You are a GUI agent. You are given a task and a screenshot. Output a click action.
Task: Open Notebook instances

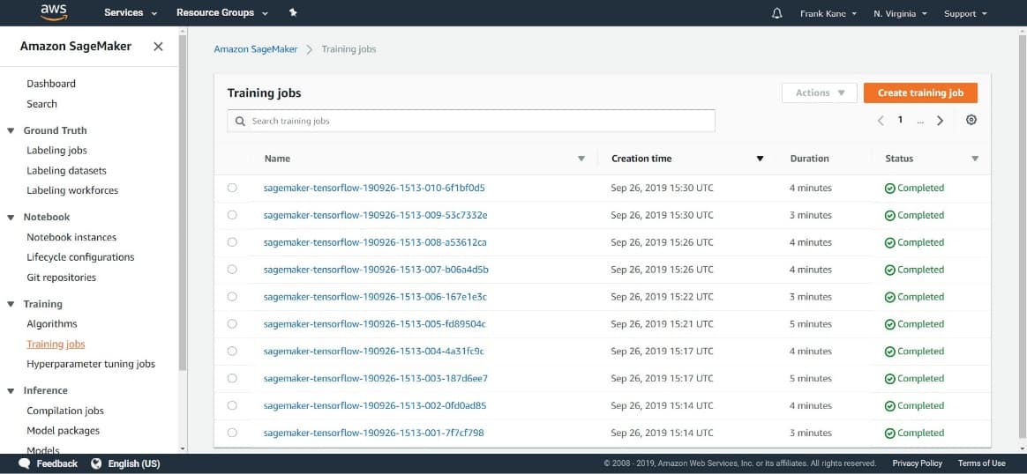pos(71,237)
